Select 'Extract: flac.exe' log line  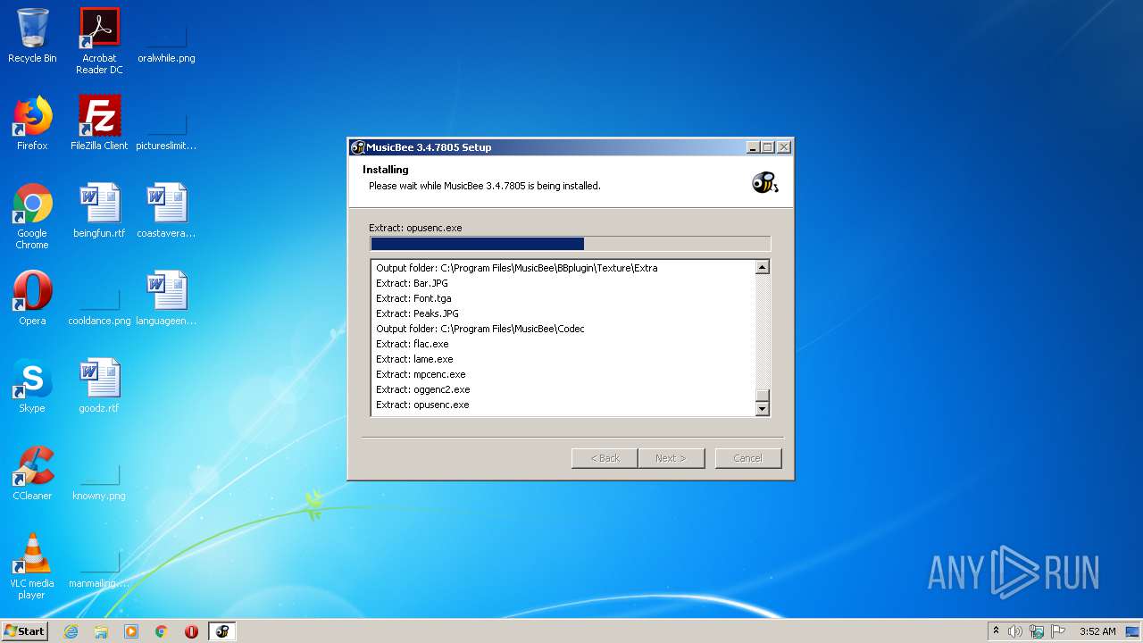click(x=413, y=344)
